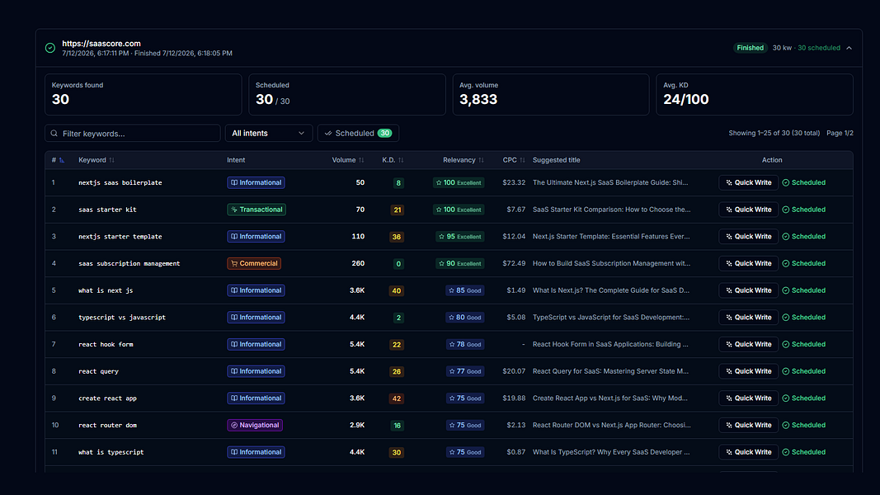Click the sort arrows next to Keyword header
Image resolution: width=880 pixels, height=495 pixels.
(x=111, y=160)
